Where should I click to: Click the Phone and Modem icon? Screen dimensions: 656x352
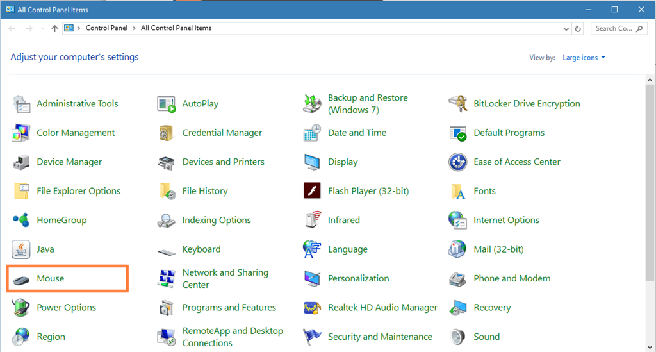pos(457,279)
